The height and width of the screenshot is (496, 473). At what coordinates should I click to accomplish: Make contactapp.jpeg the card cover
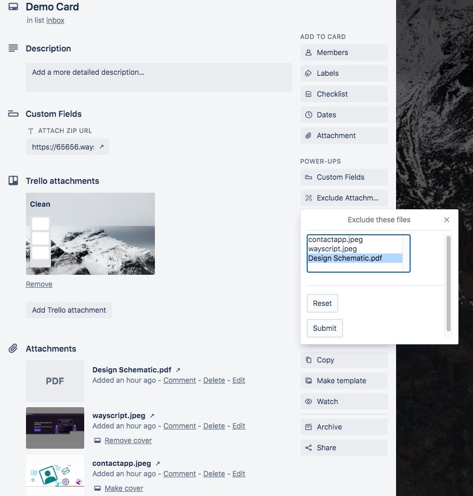click(x=124, y=488)
